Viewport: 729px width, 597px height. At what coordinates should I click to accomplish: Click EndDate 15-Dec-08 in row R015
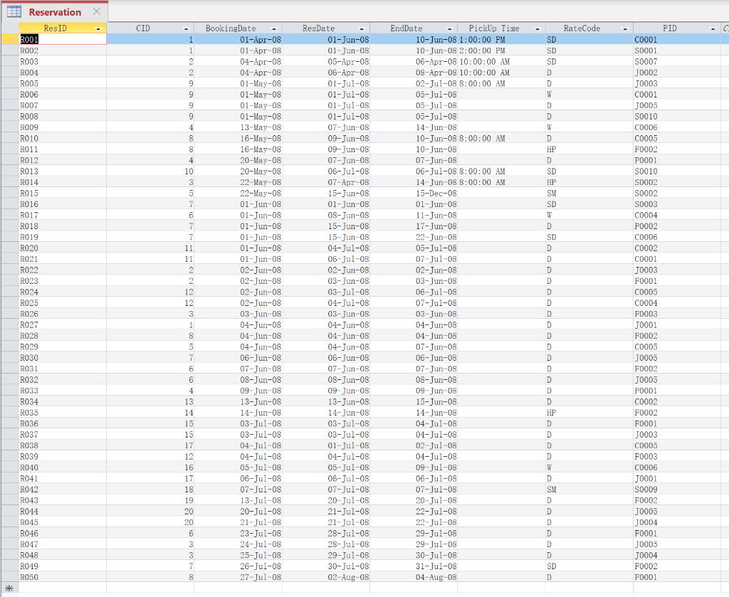coord(414,194)
